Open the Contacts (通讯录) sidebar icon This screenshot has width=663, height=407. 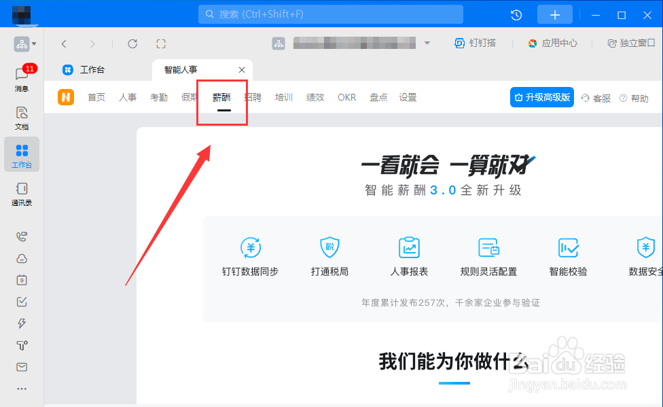tap(22, 194)
